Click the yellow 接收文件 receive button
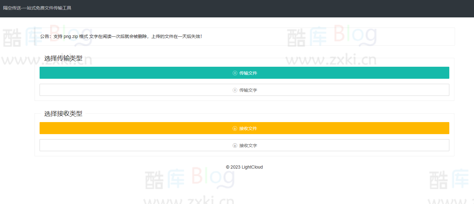 tap(244, 128)
